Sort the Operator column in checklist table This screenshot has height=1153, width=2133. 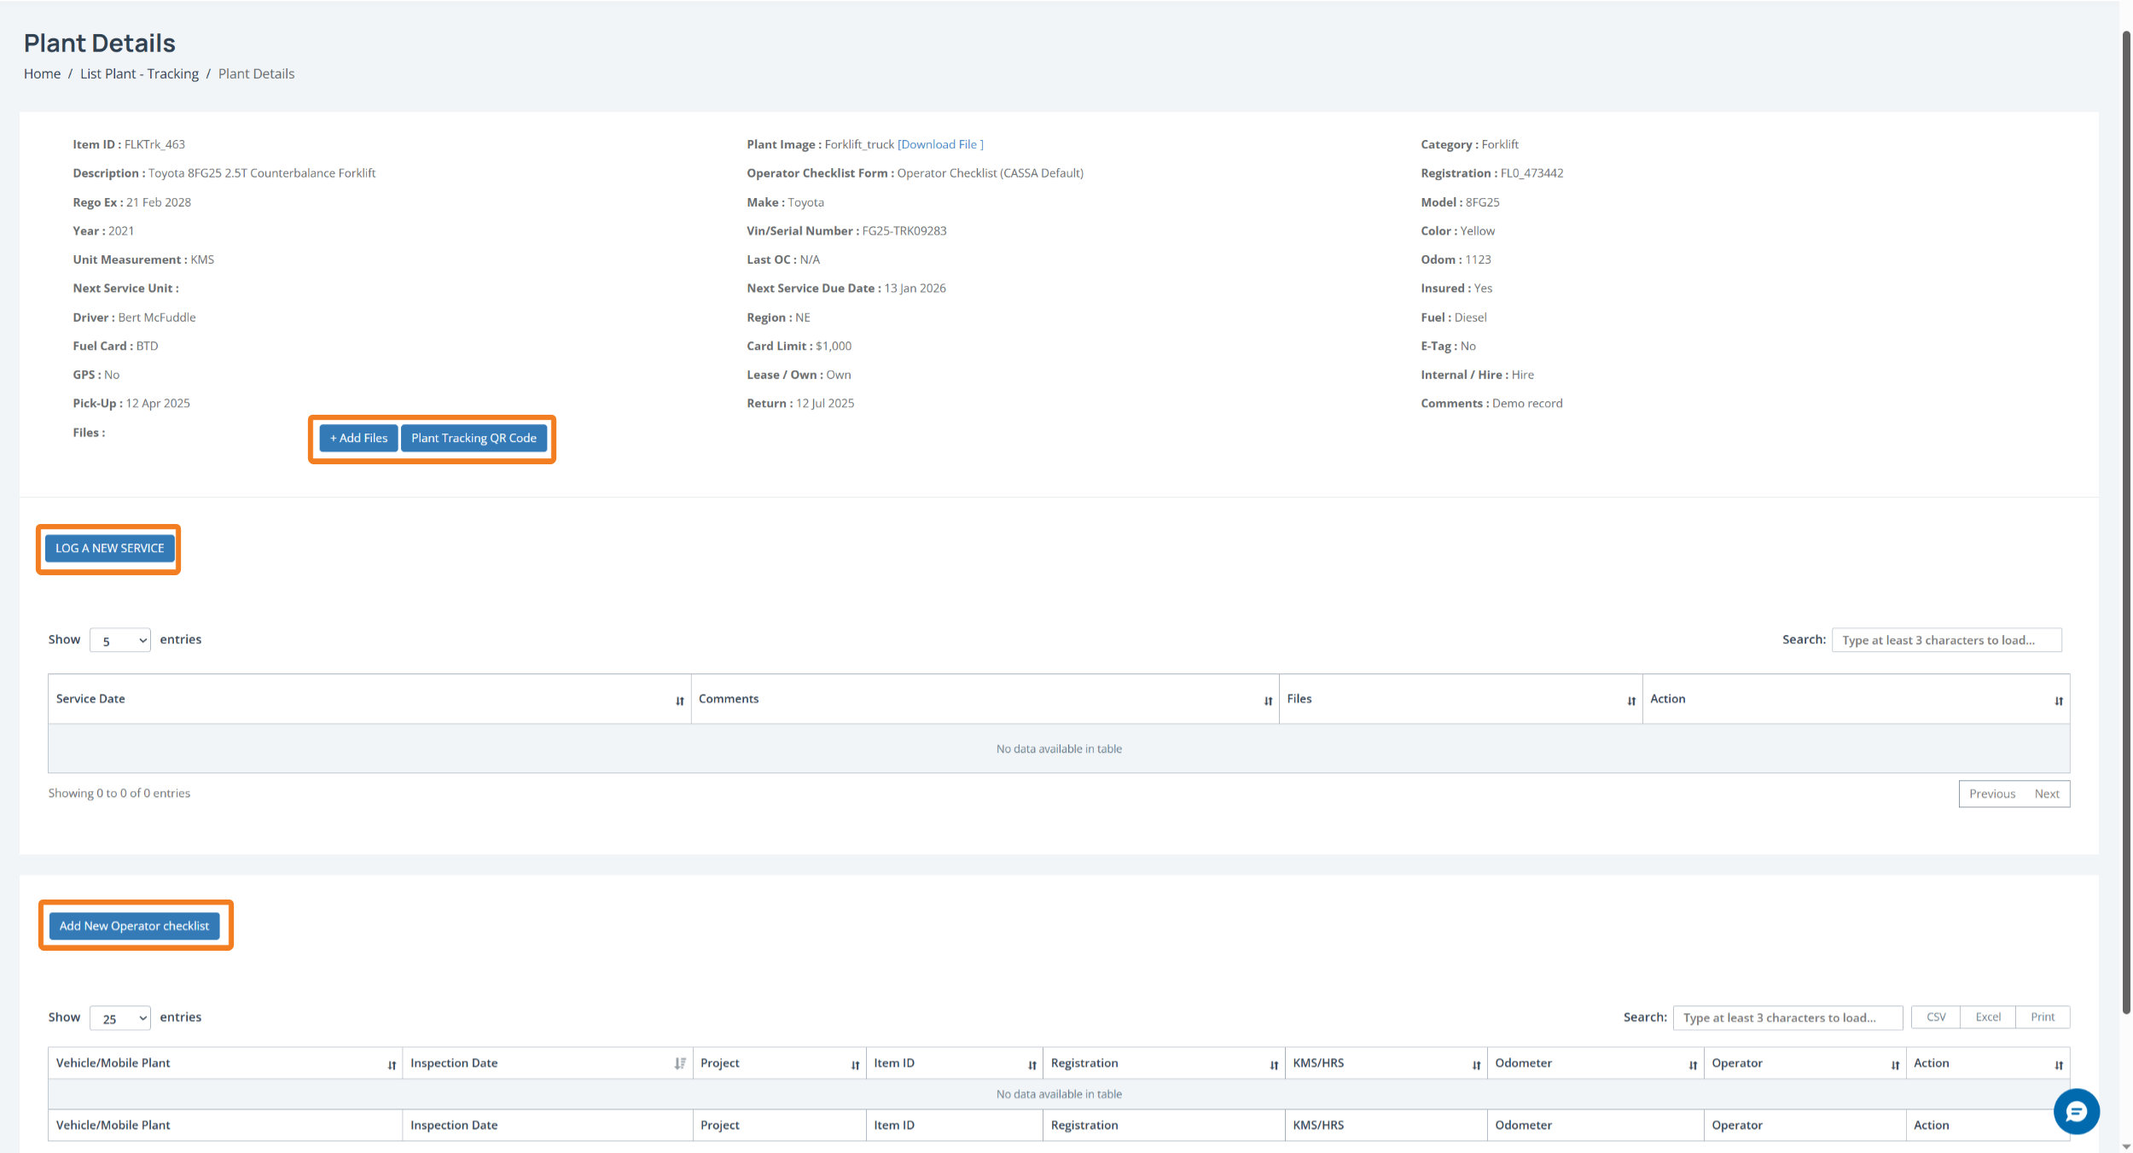(1894, 1065)
